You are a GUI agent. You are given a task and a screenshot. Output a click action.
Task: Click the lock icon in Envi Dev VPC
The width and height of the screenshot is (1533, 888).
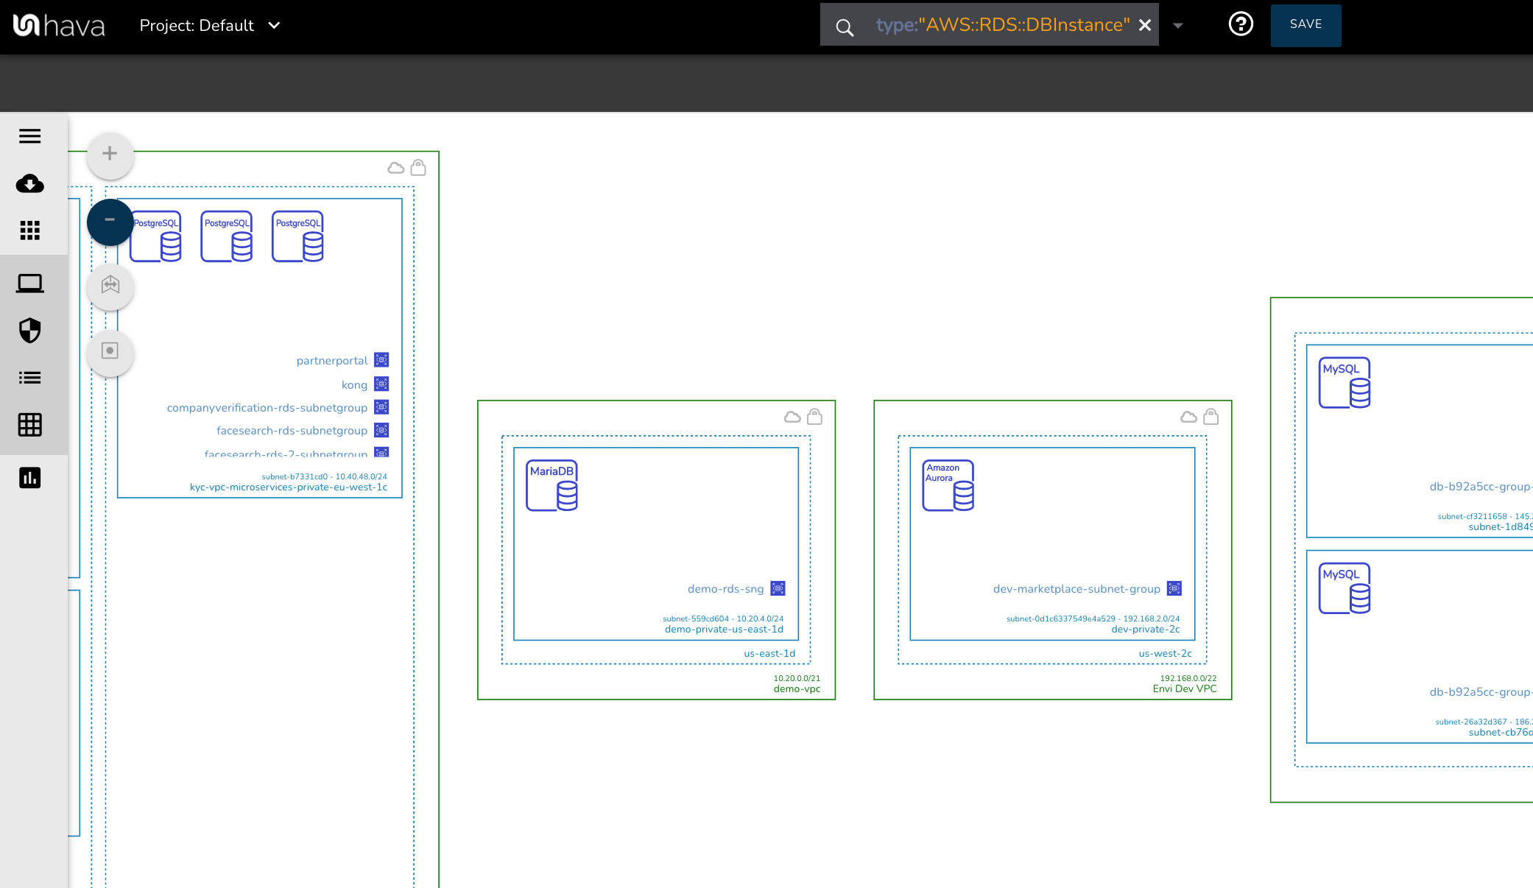pos(1210,417)
